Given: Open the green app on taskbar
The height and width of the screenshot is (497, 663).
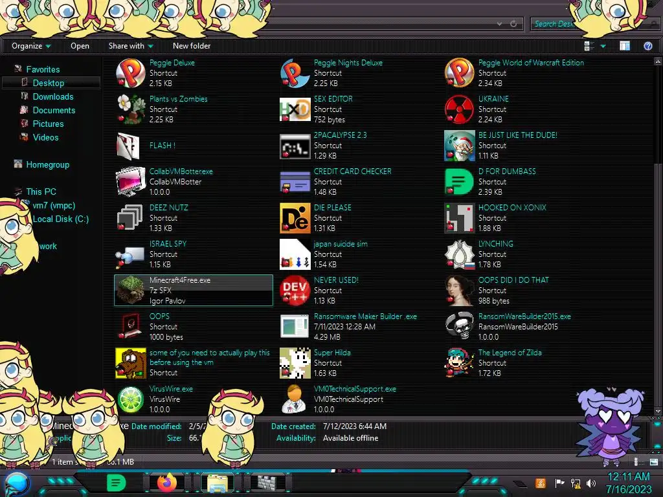Looking at the screenshot, I should tap(116, 483).
